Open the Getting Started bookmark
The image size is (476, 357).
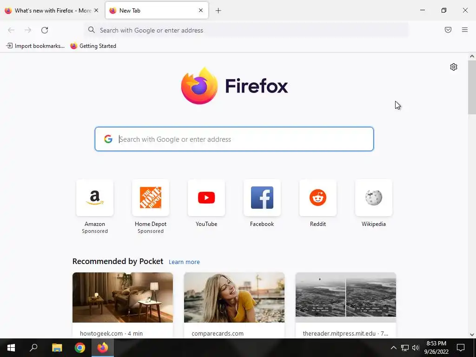[x=93, y=46]
